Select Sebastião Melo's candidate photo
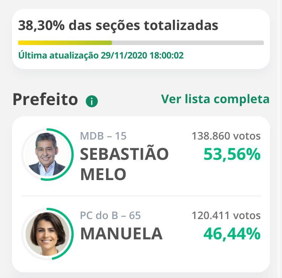This screenshot has width=282, height=278. [x=47, y=154]
